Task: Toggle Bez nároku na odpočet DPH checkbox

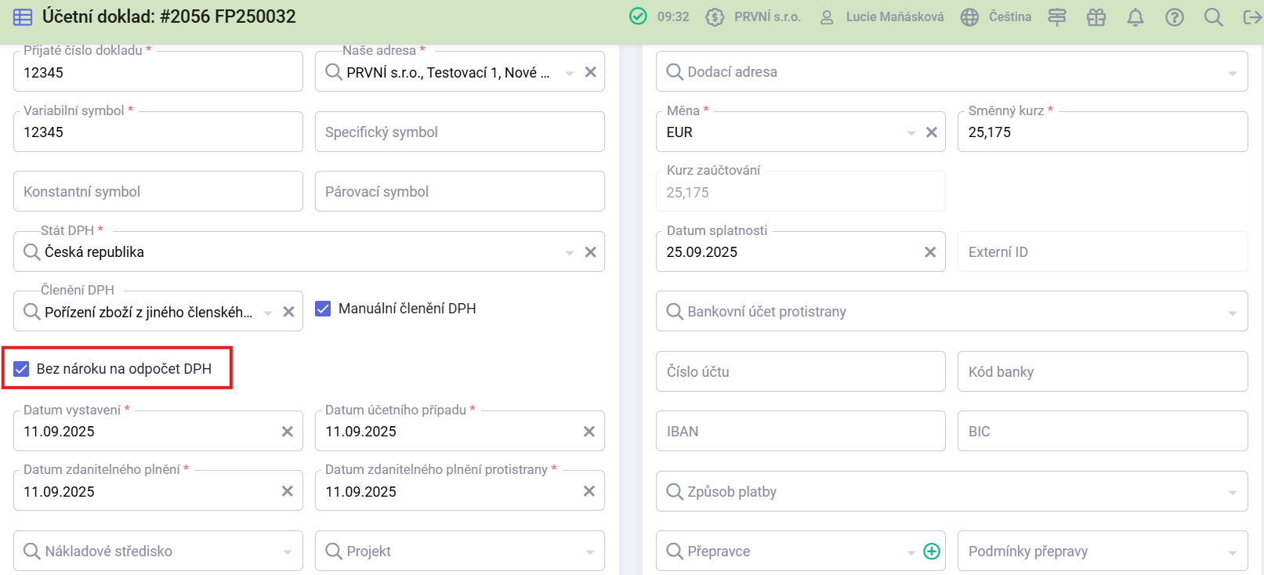Action: pos(22,369)
